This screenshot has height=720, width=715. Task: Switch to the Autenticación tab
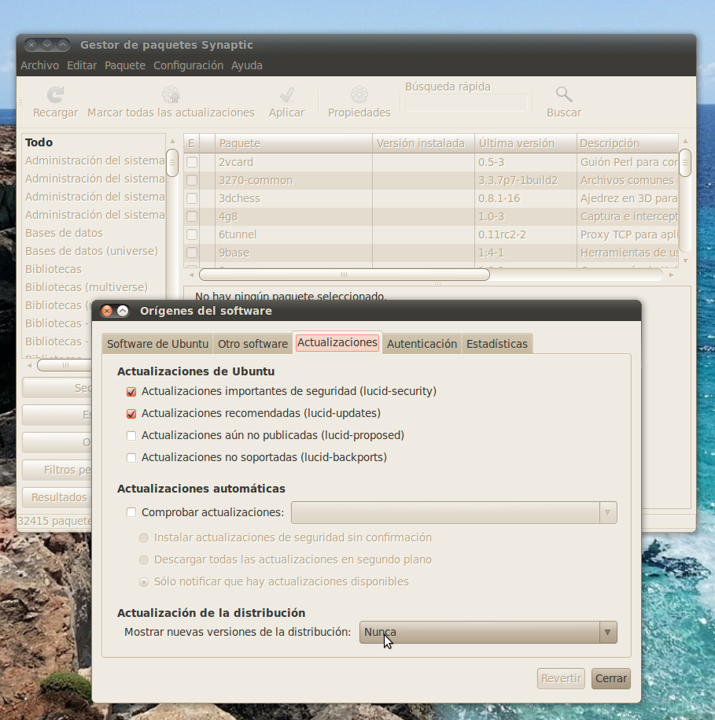(x=422, y=344)
